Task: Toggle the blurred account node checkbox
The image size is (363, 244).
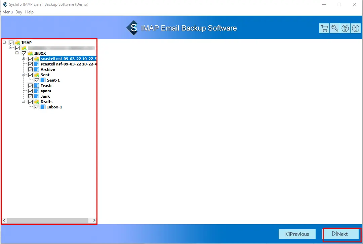Action: pos(17,48)
